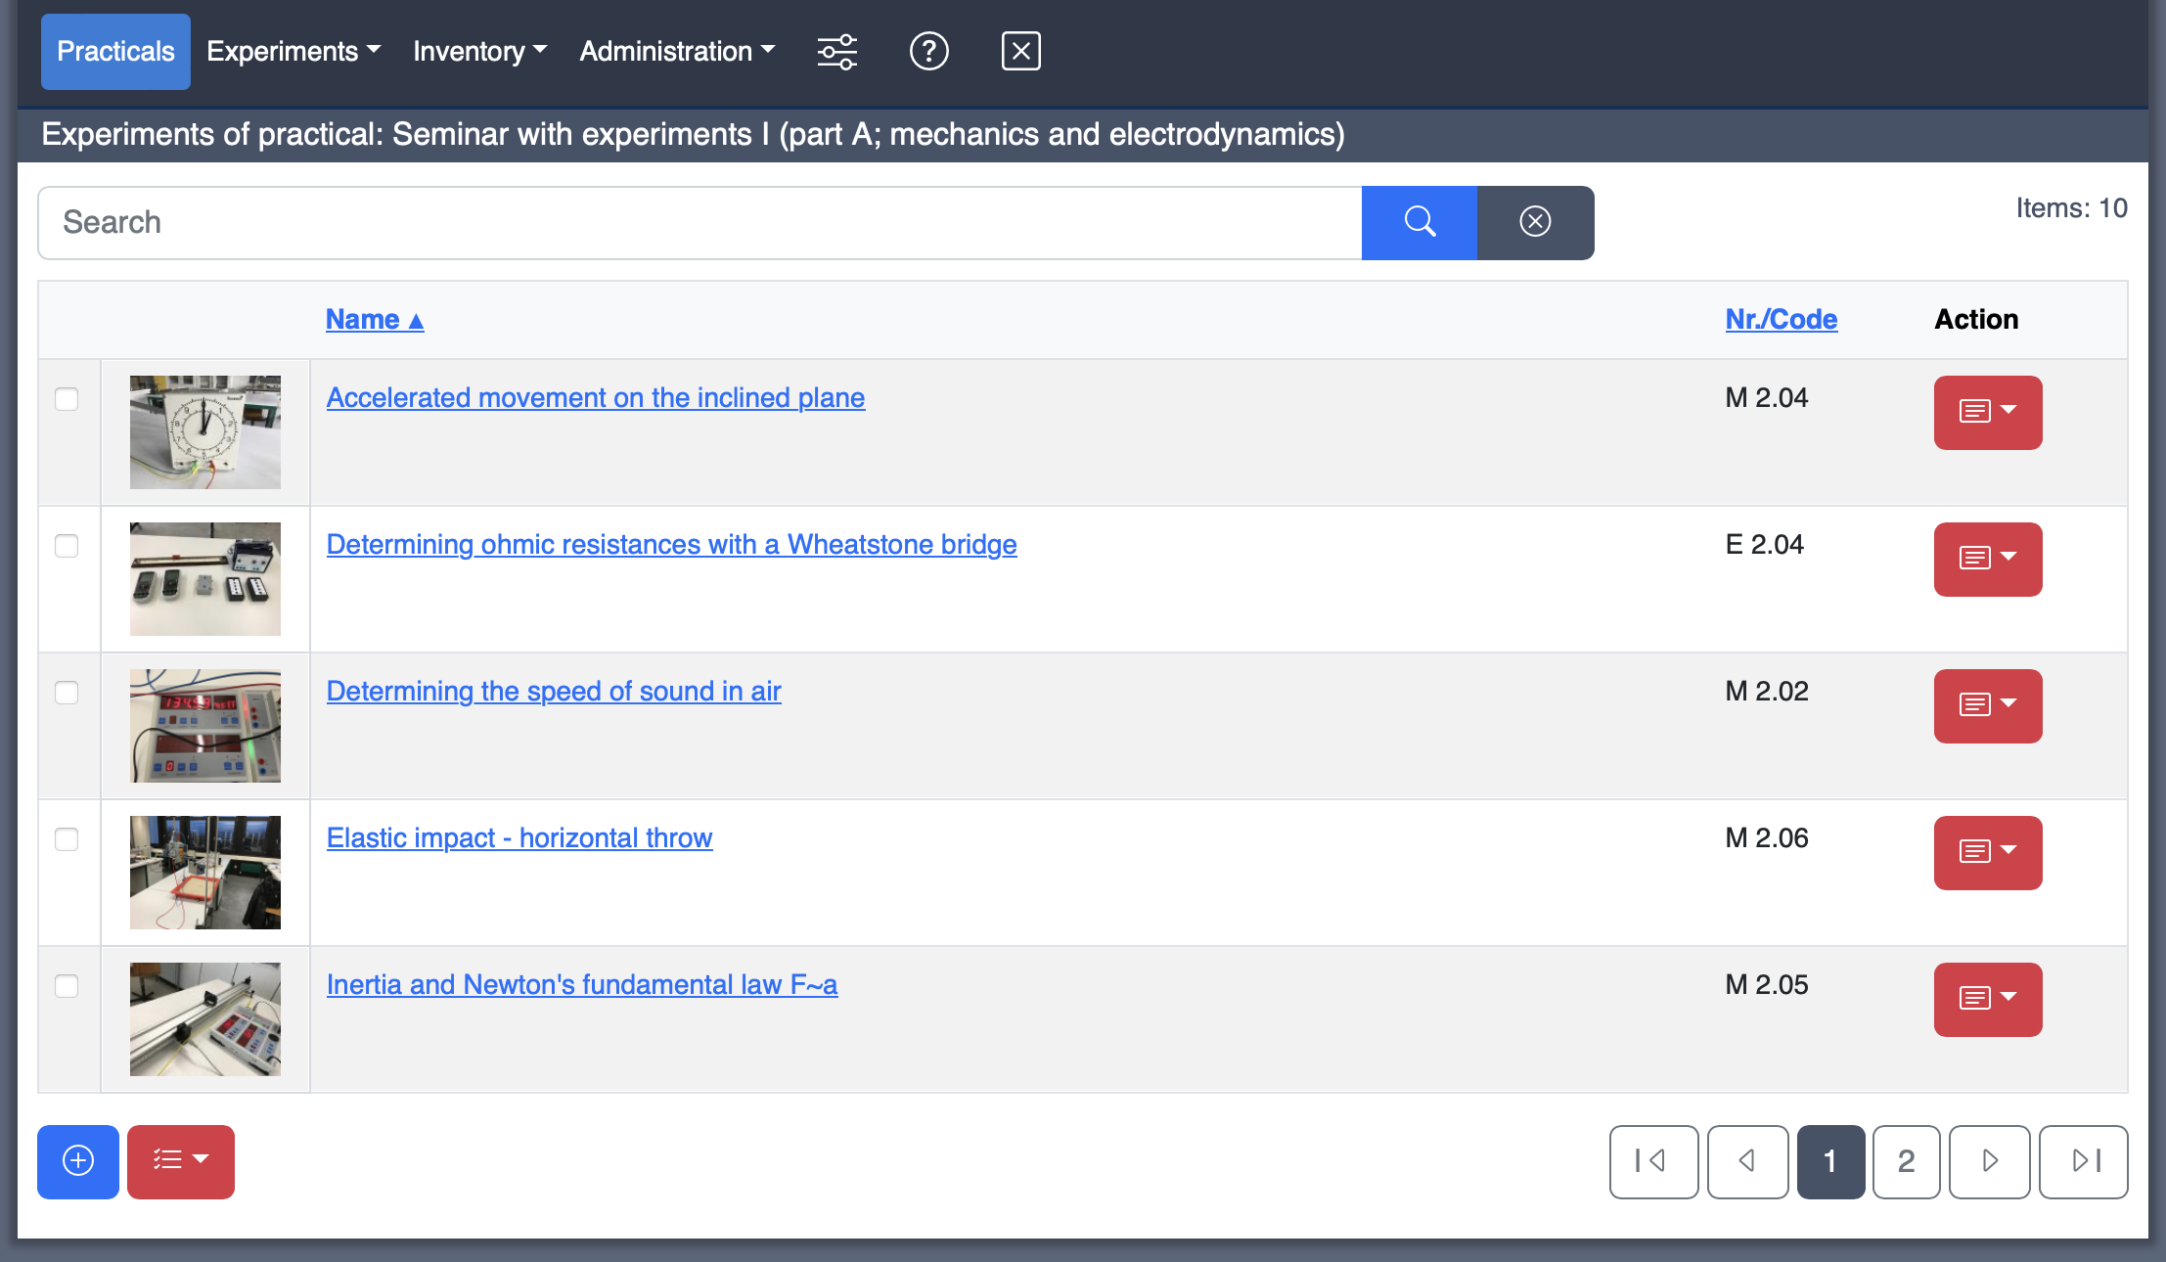2166x1262 pixels.
Task: Click the blue magnifier search button
Action: pyautogui.click(x=1419, y=222)
